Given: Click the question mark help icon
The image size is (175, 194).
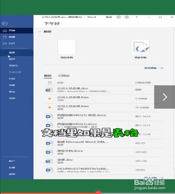Looking at the screenshot, I should tap(137, 17).
